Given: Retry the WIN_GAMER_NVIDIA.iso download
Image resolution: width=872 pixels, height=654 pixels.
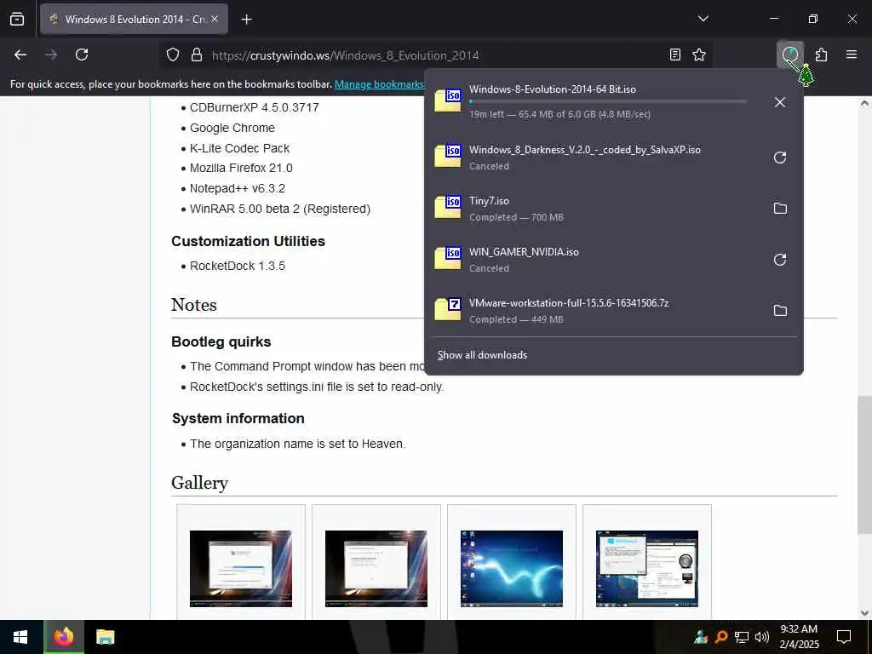Looking at the screenshot, I should click(x=780, y=260).
